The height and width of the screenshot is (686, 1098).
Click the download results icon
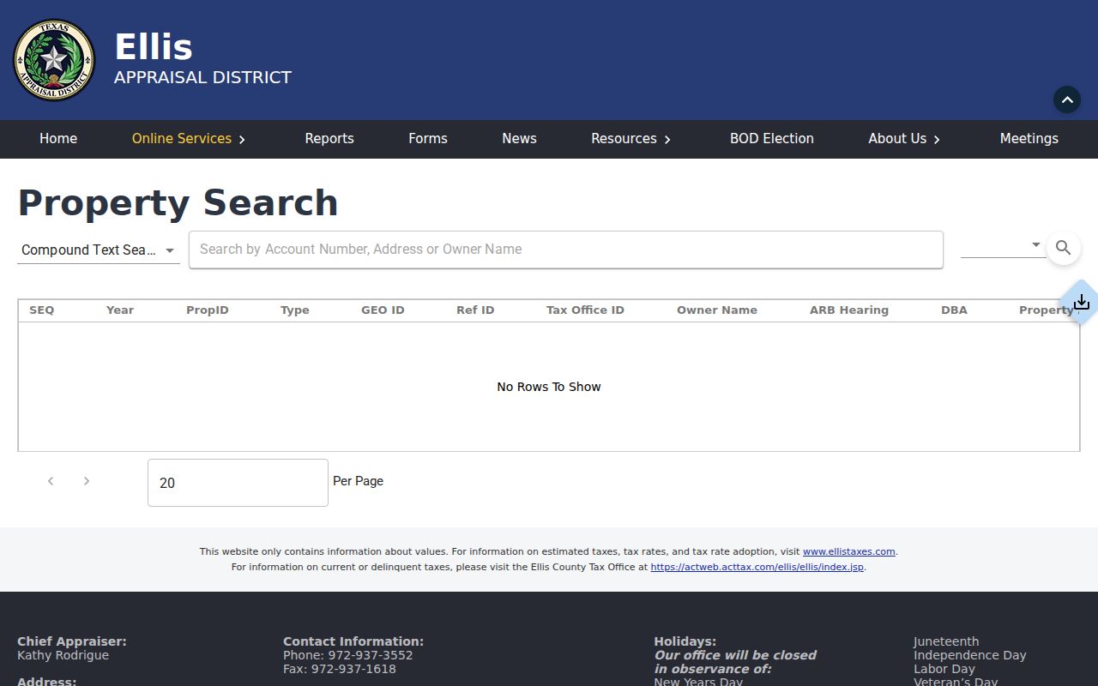[1082, 302]
